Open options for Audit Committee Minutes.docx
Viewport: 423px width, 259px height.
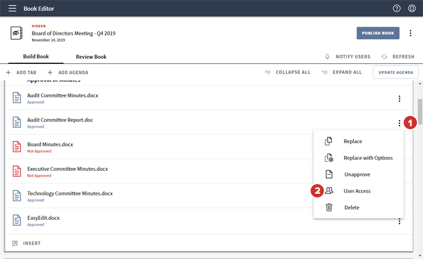pos(399,99)
